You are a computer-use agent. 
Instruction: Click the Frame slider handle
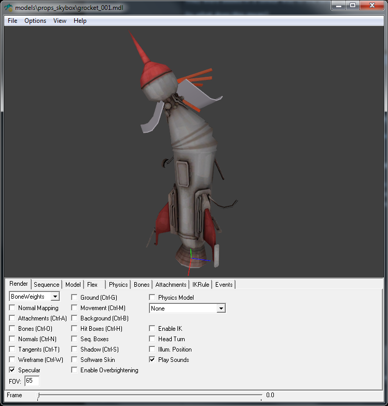38,396
